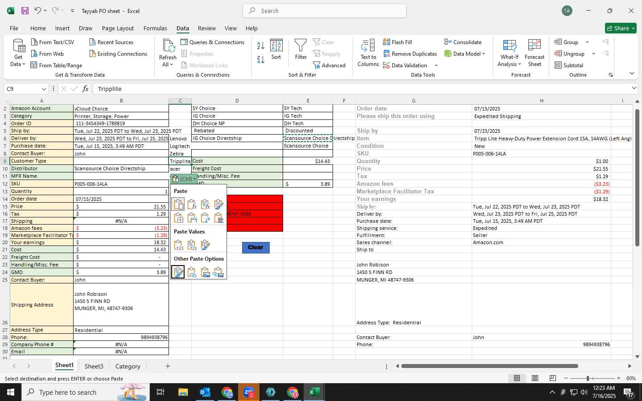Image resolution: width=642 pixels, height=401 pixels.
Task: Open the Forecast Sheet tool
Action: pyautogui.click(x=535, y=53)
